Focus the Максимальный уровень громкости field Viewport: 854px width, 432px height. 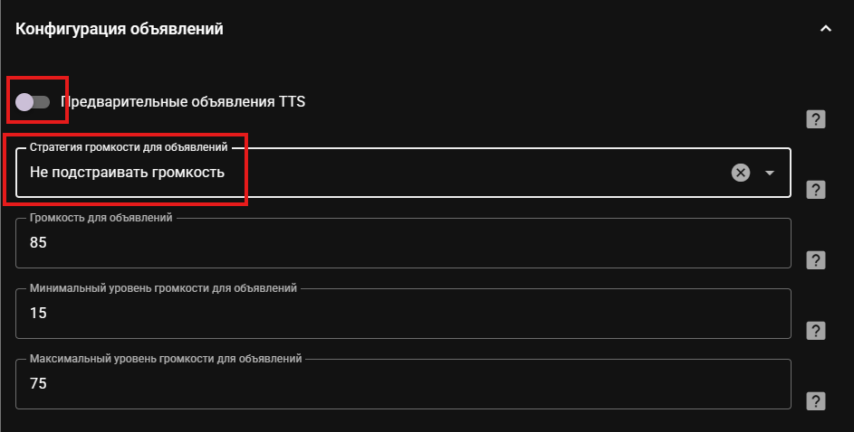403,384
